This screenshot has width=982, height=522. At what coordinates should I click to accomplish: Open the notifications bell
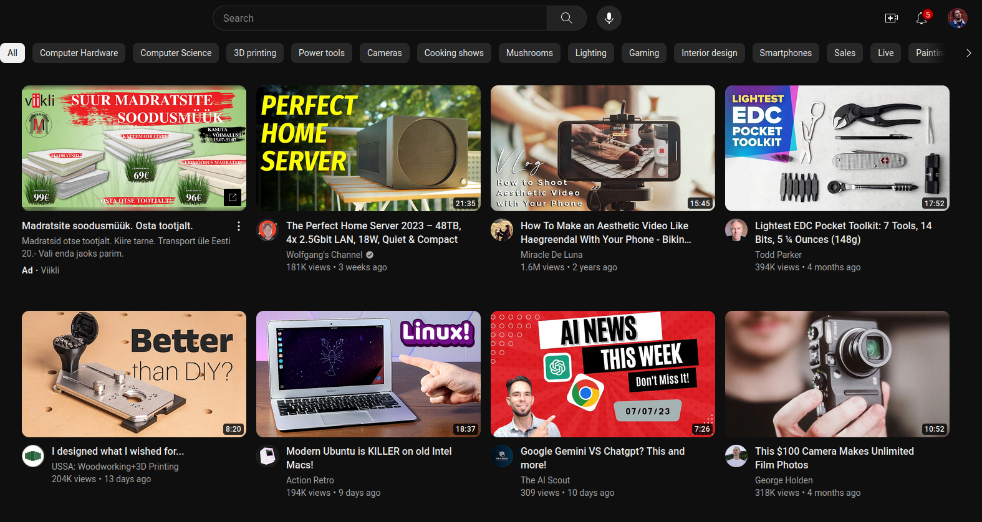922,18
